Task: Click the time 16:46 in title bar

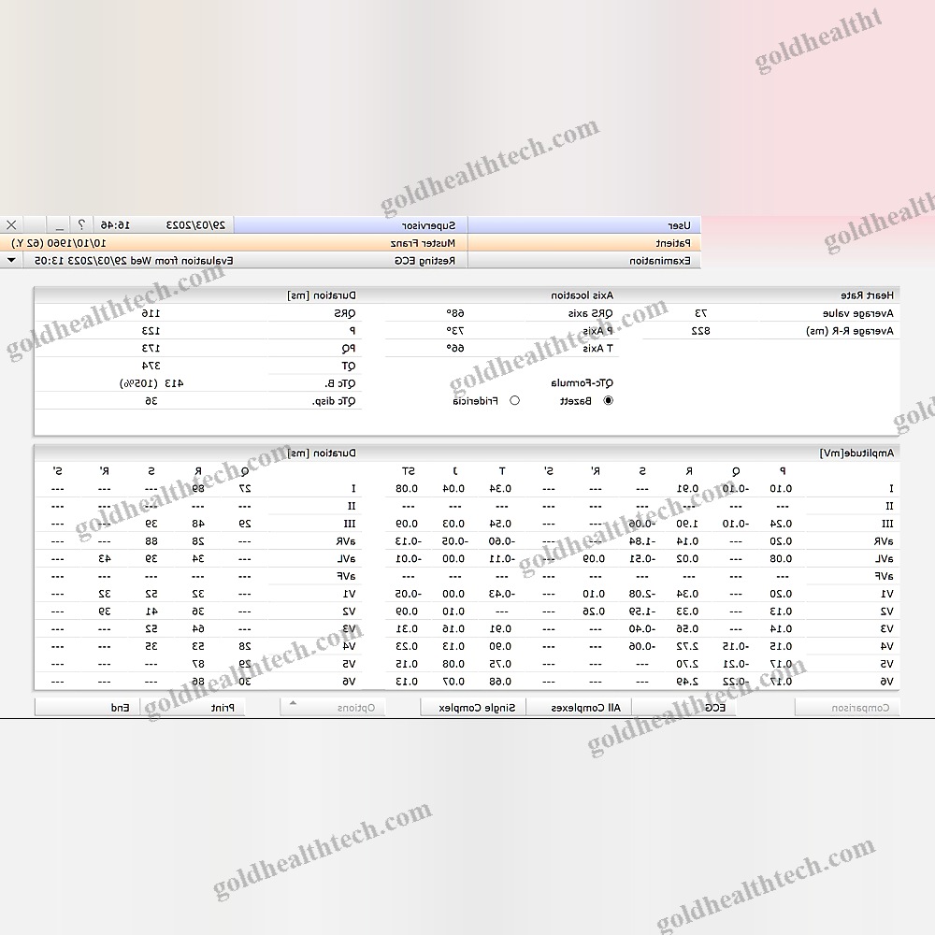Action: point(115,225)
